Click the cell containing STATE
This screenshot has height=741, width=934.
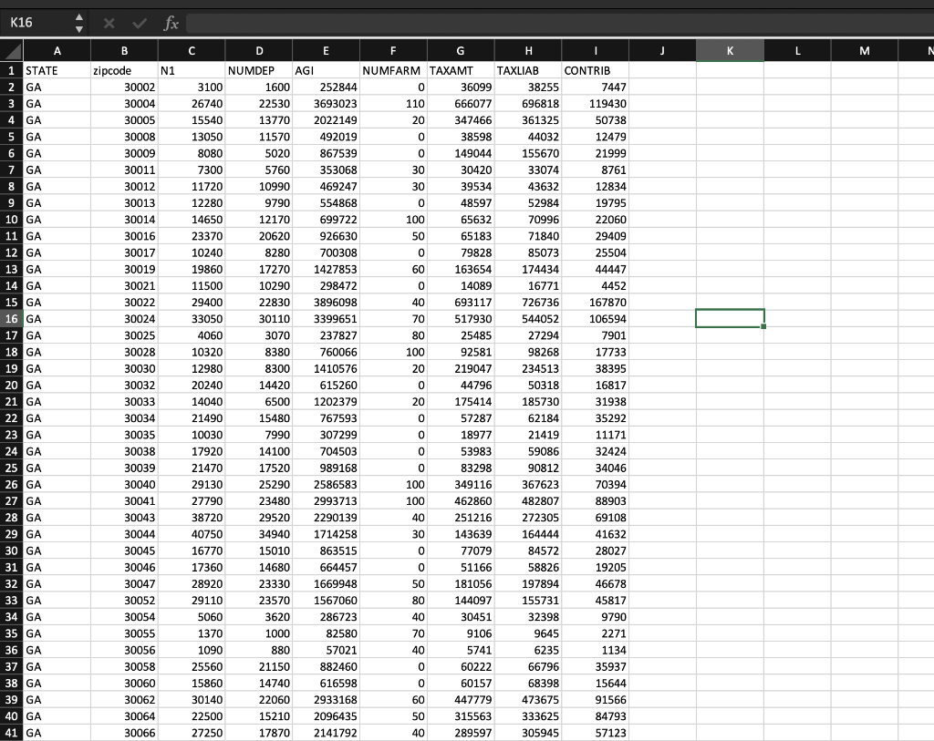point(58,70)
